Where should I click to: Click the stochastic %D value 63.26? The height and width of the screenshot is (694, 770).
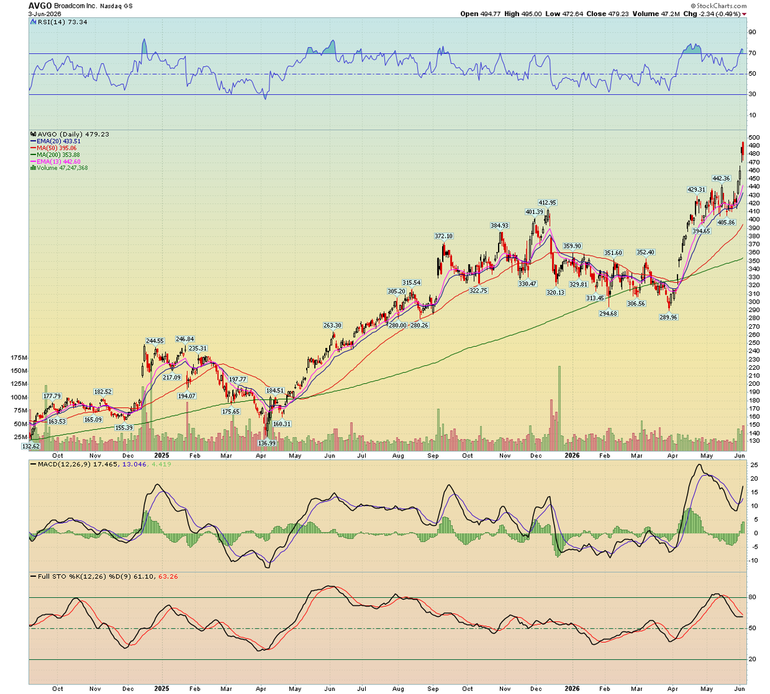pos(167,577)
